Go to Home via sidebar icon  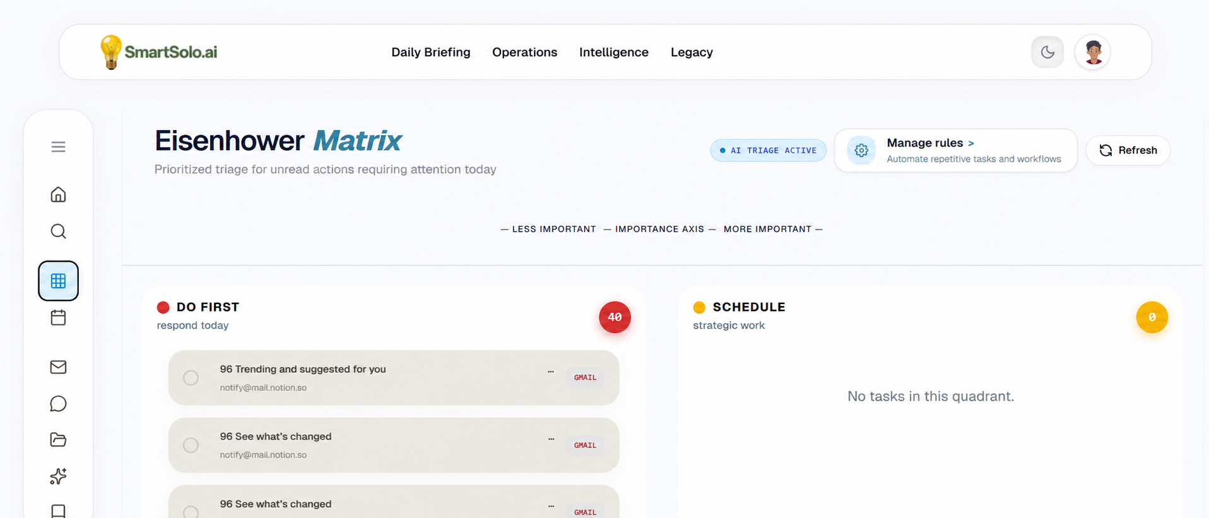tap(58, 194)
